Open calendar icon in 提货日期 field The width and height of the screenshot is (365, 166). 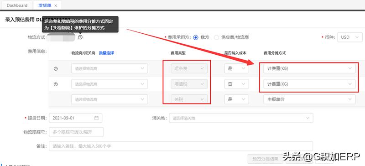coord(96,118)
